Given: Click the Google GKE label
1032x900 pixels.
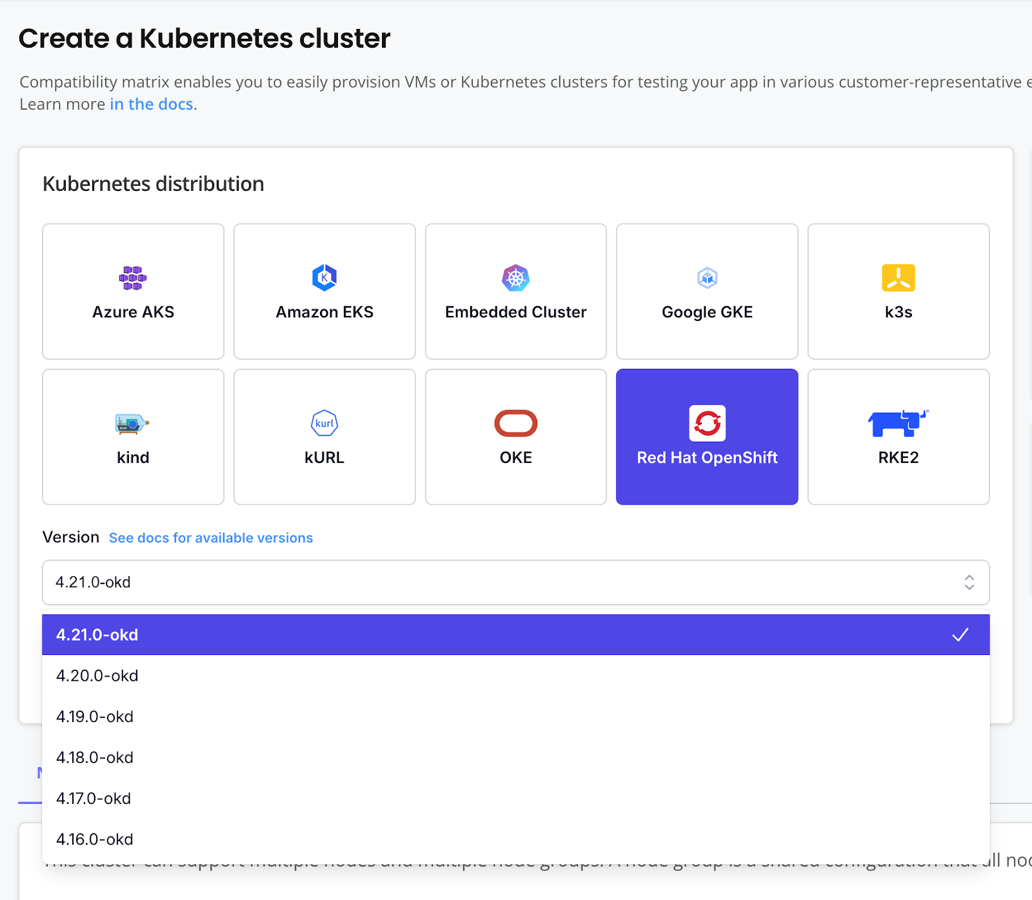Looking at the screenshot, I should [x=708, y=313].
